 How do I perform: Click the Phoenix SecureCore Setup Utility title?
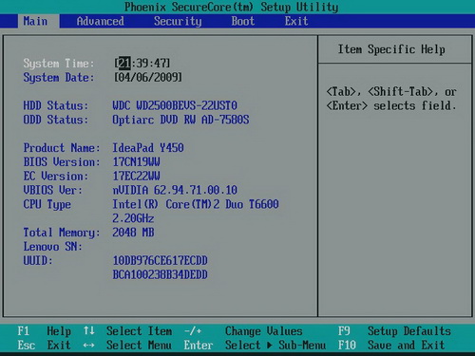point(231,7)
